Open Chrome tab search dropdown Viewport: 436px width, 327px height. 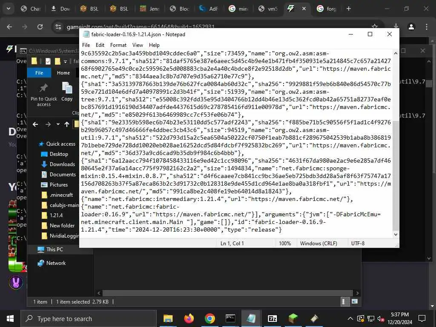(x=9, y=9)
